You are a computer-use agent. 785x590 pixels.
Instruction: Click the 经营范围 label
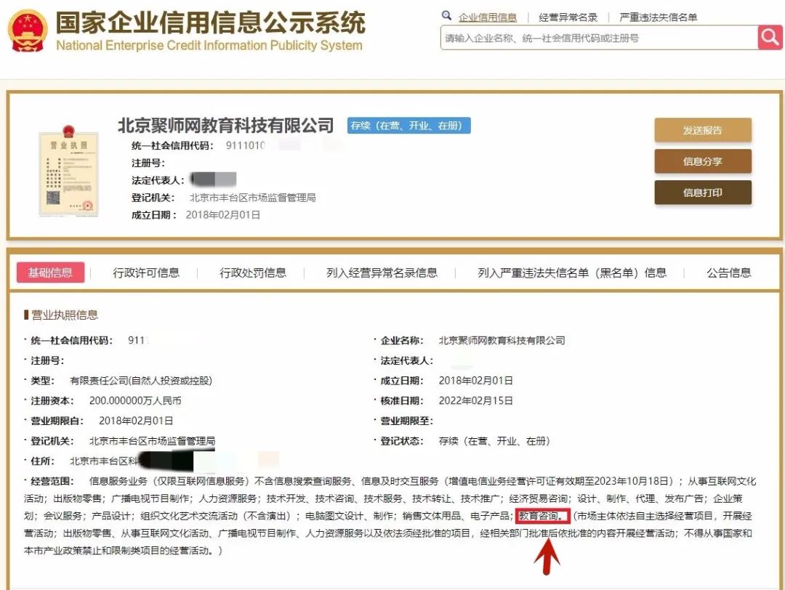[x=52, y=482]
